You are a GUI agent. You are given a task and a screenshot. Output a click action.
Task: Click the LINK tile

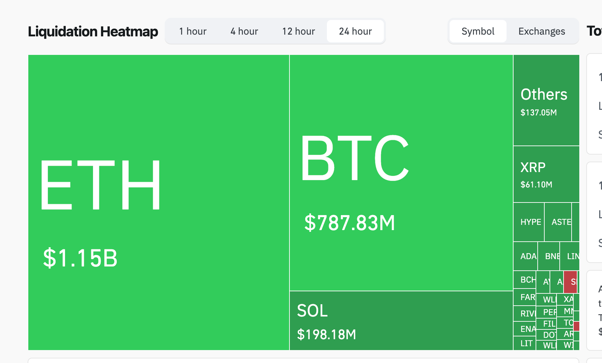(573, 256)
